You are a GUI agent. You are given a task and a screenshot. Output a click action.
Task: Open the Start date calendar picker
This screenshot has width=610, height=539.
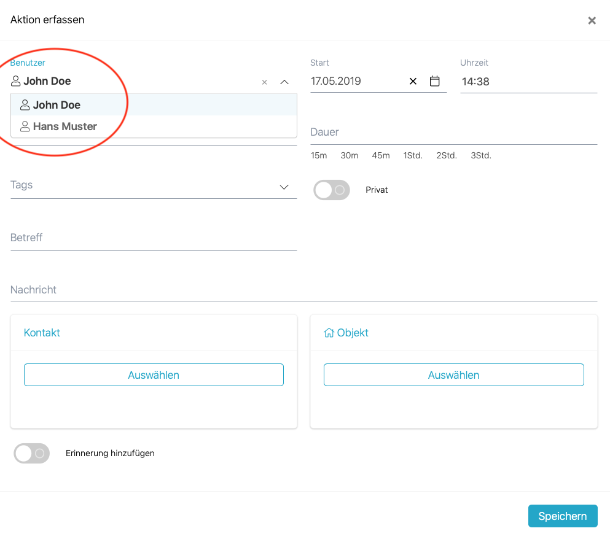pyautogui.click(x=434, y=81)
